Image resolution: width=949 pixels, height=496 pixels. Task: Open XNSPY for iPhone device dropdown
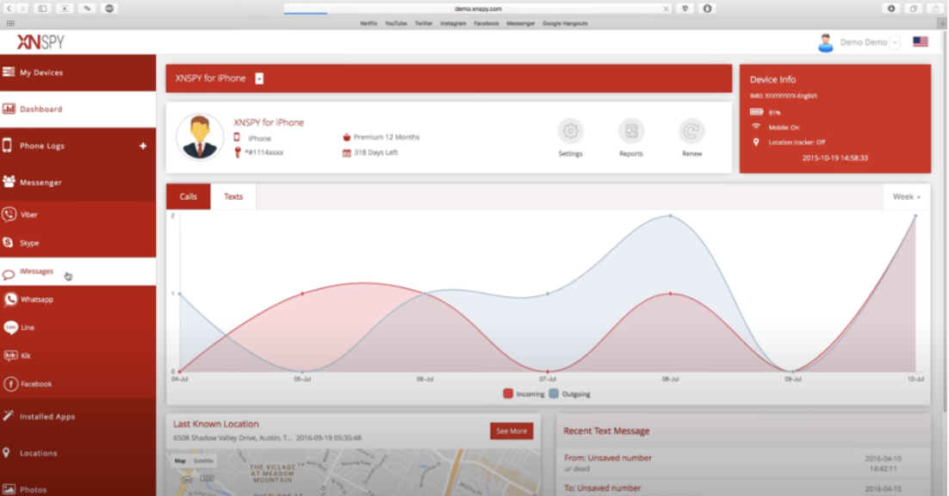tap(259, 78)
